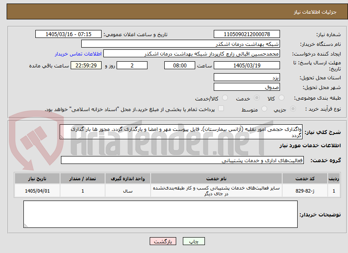Viewport: 348px width, 253px height.
Task: Click the اطلاعات خدمات مورد نیاز heading
Action: (310, 145)
